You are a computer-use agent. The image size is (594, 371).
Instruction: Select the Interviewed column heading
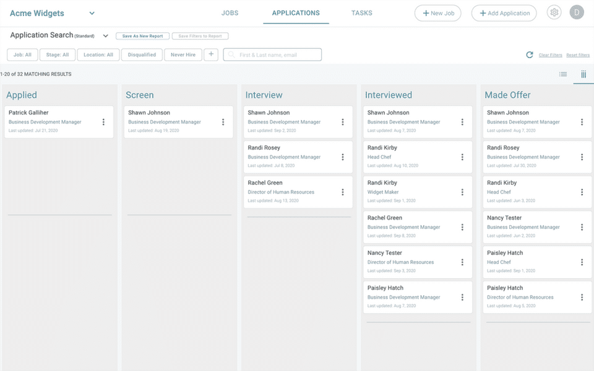click(389, 95)
